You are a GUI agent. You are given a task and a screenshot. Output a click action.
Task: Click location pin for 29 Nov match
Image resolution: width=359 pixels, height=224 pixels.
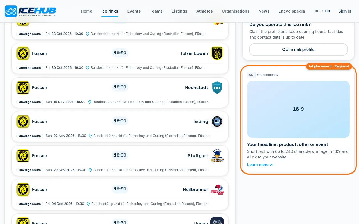(x=90, y=170)
